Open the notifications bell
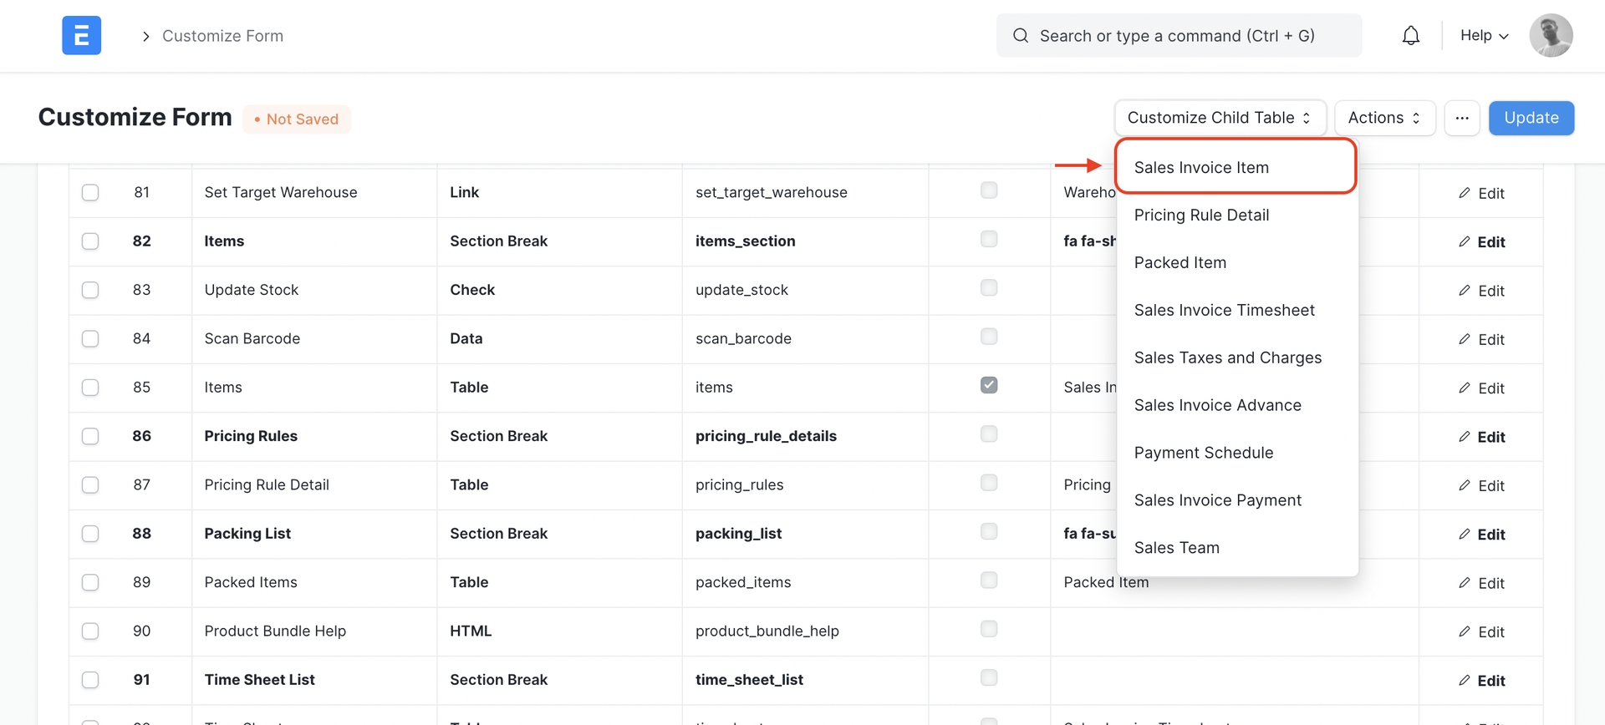 click(x=1410, y=35)
